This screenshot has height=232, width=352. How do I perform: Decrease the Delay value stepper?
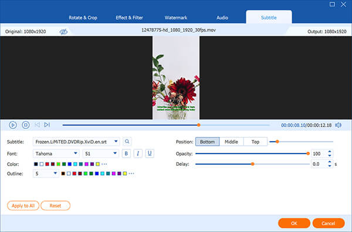point(330,166)
